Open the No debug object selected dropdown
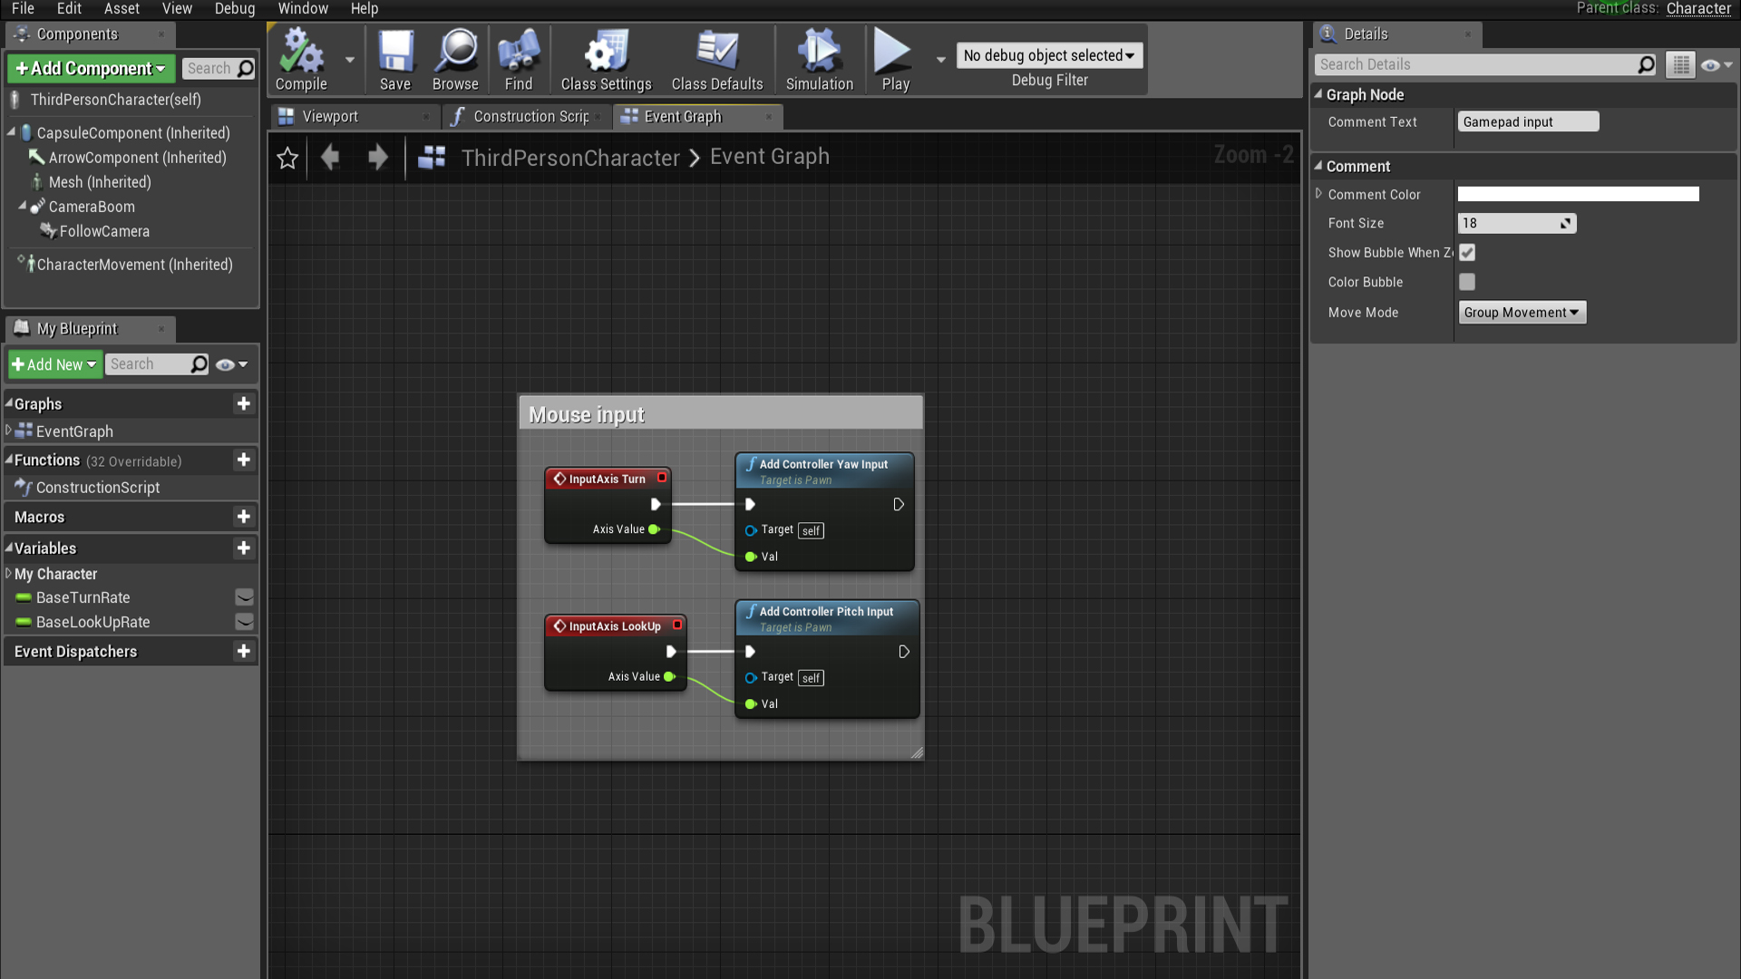This screenshot has width=1741, height=979. (x=1049, y=55)
